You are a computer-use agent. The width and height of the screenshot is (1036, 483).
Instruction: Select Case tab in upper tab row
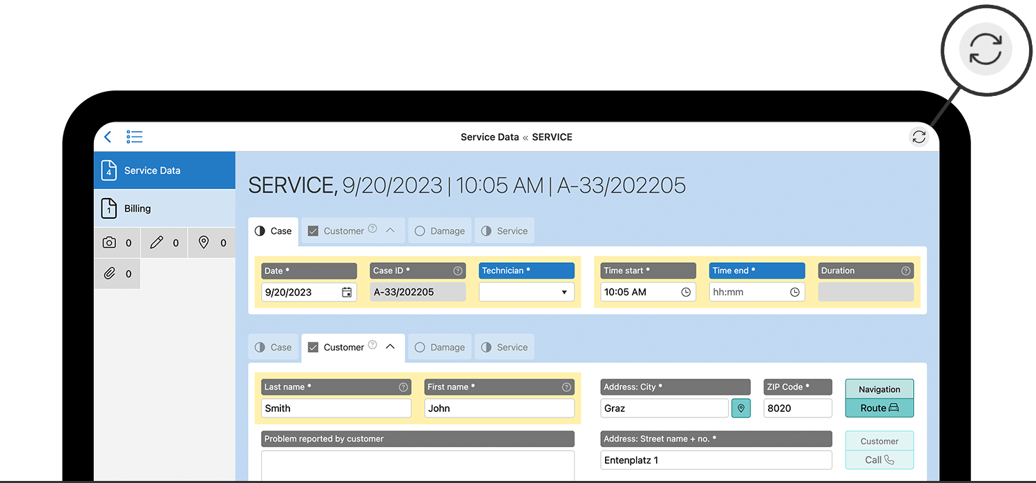273,231
